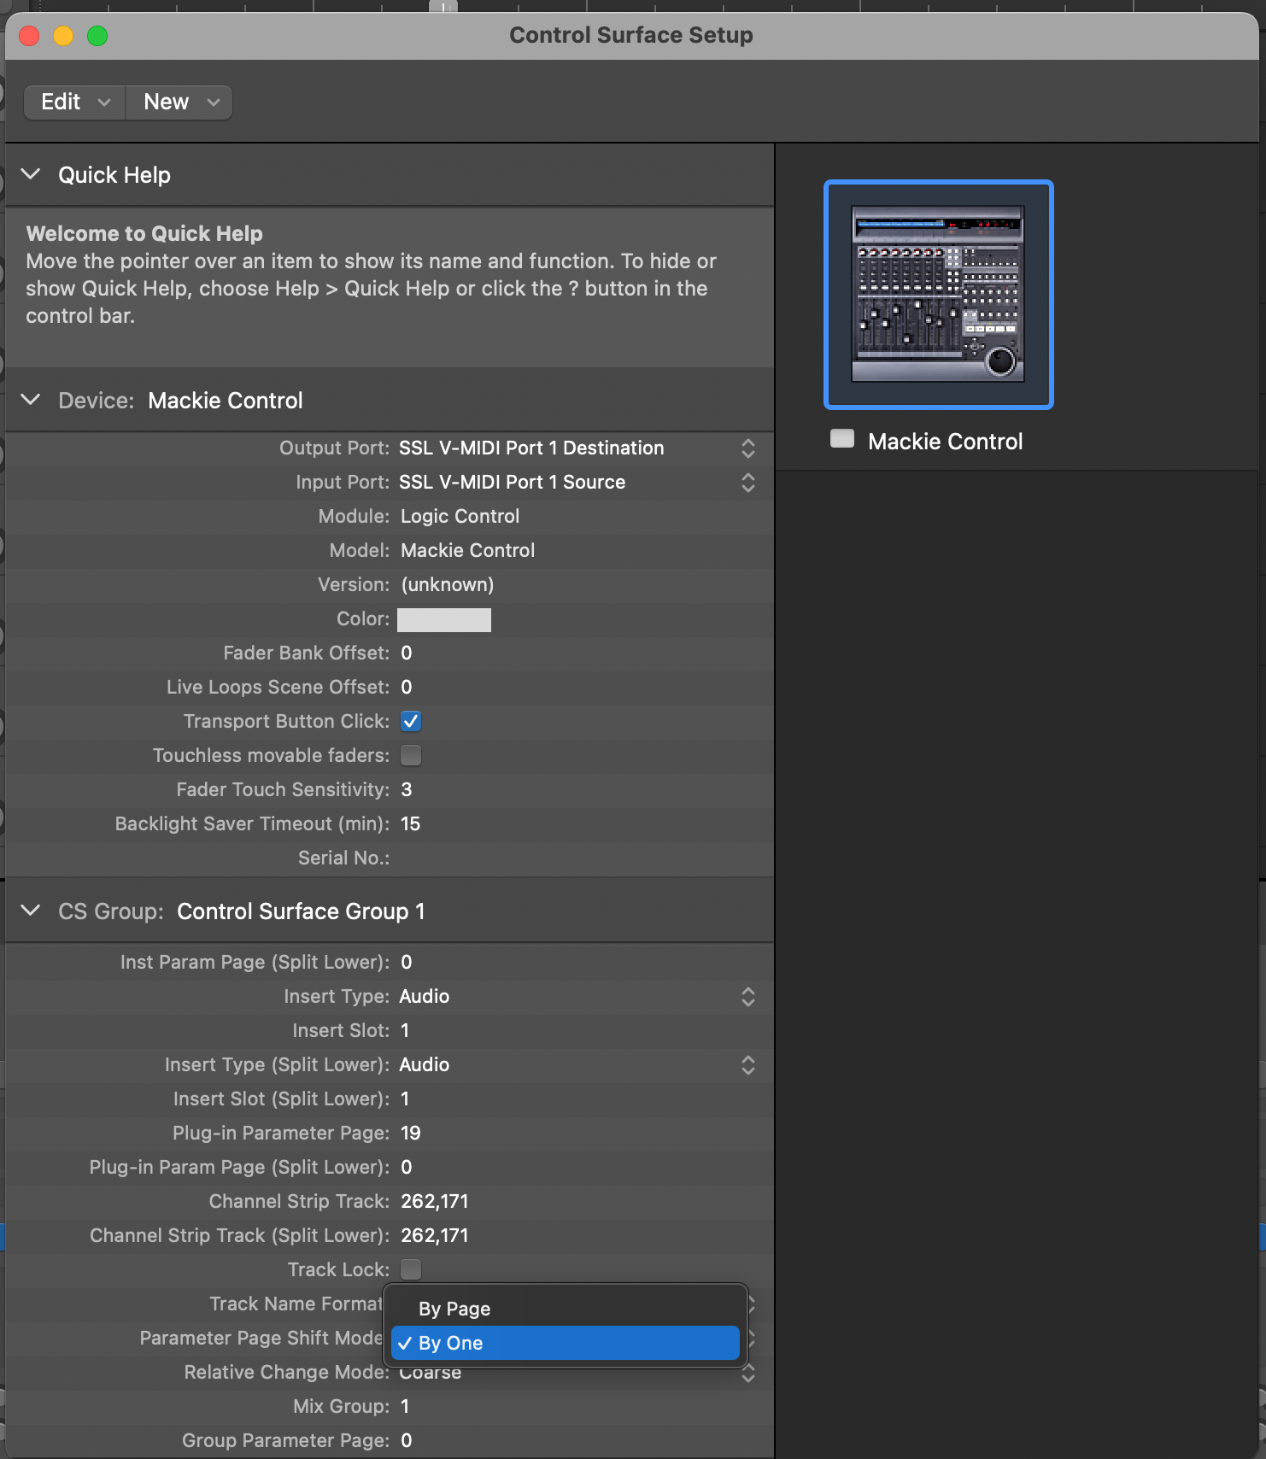Click the Live Loops Scene Offset value

[407, 688]
